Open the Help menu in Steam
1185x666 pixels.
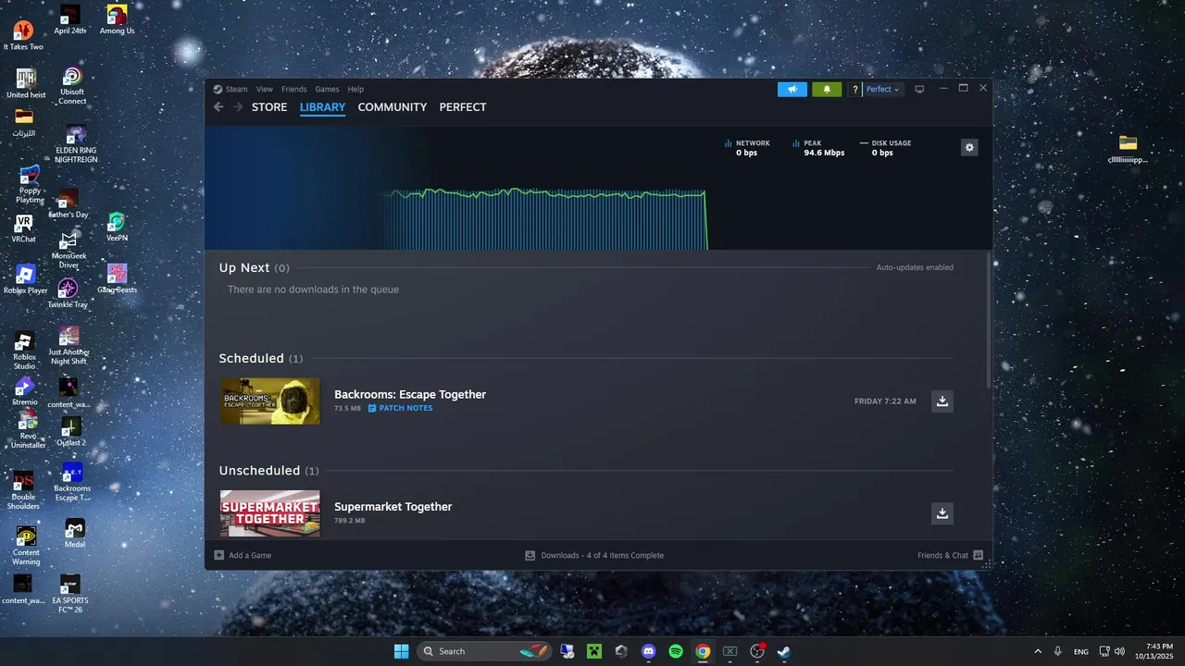(355, 90)
